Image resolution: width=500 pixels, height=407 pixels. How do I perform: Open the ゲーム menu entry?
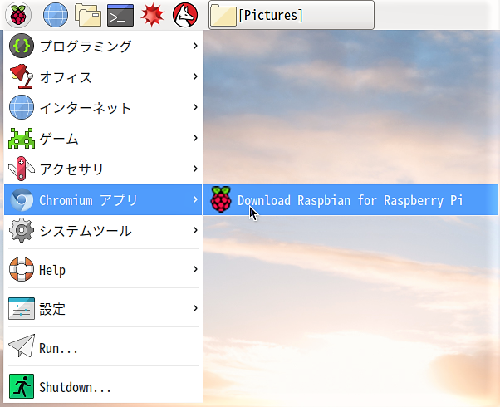[103, 138]
